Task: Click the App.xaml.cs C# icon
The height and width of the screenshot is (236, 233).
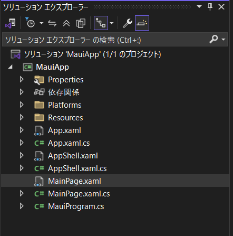Action: pyautogui.click(x=39, y=143)
